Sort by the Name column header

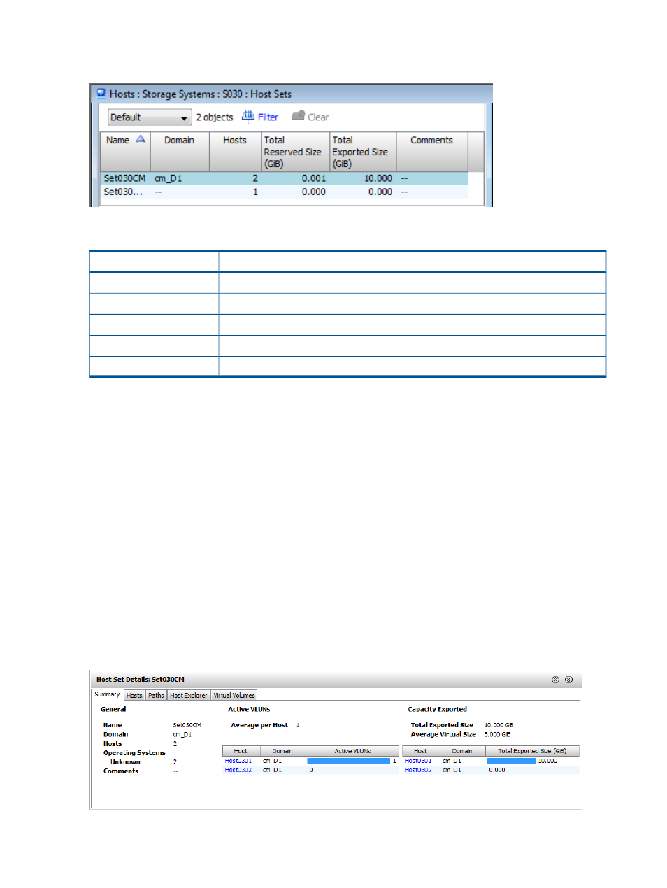(x=125, y=151)
